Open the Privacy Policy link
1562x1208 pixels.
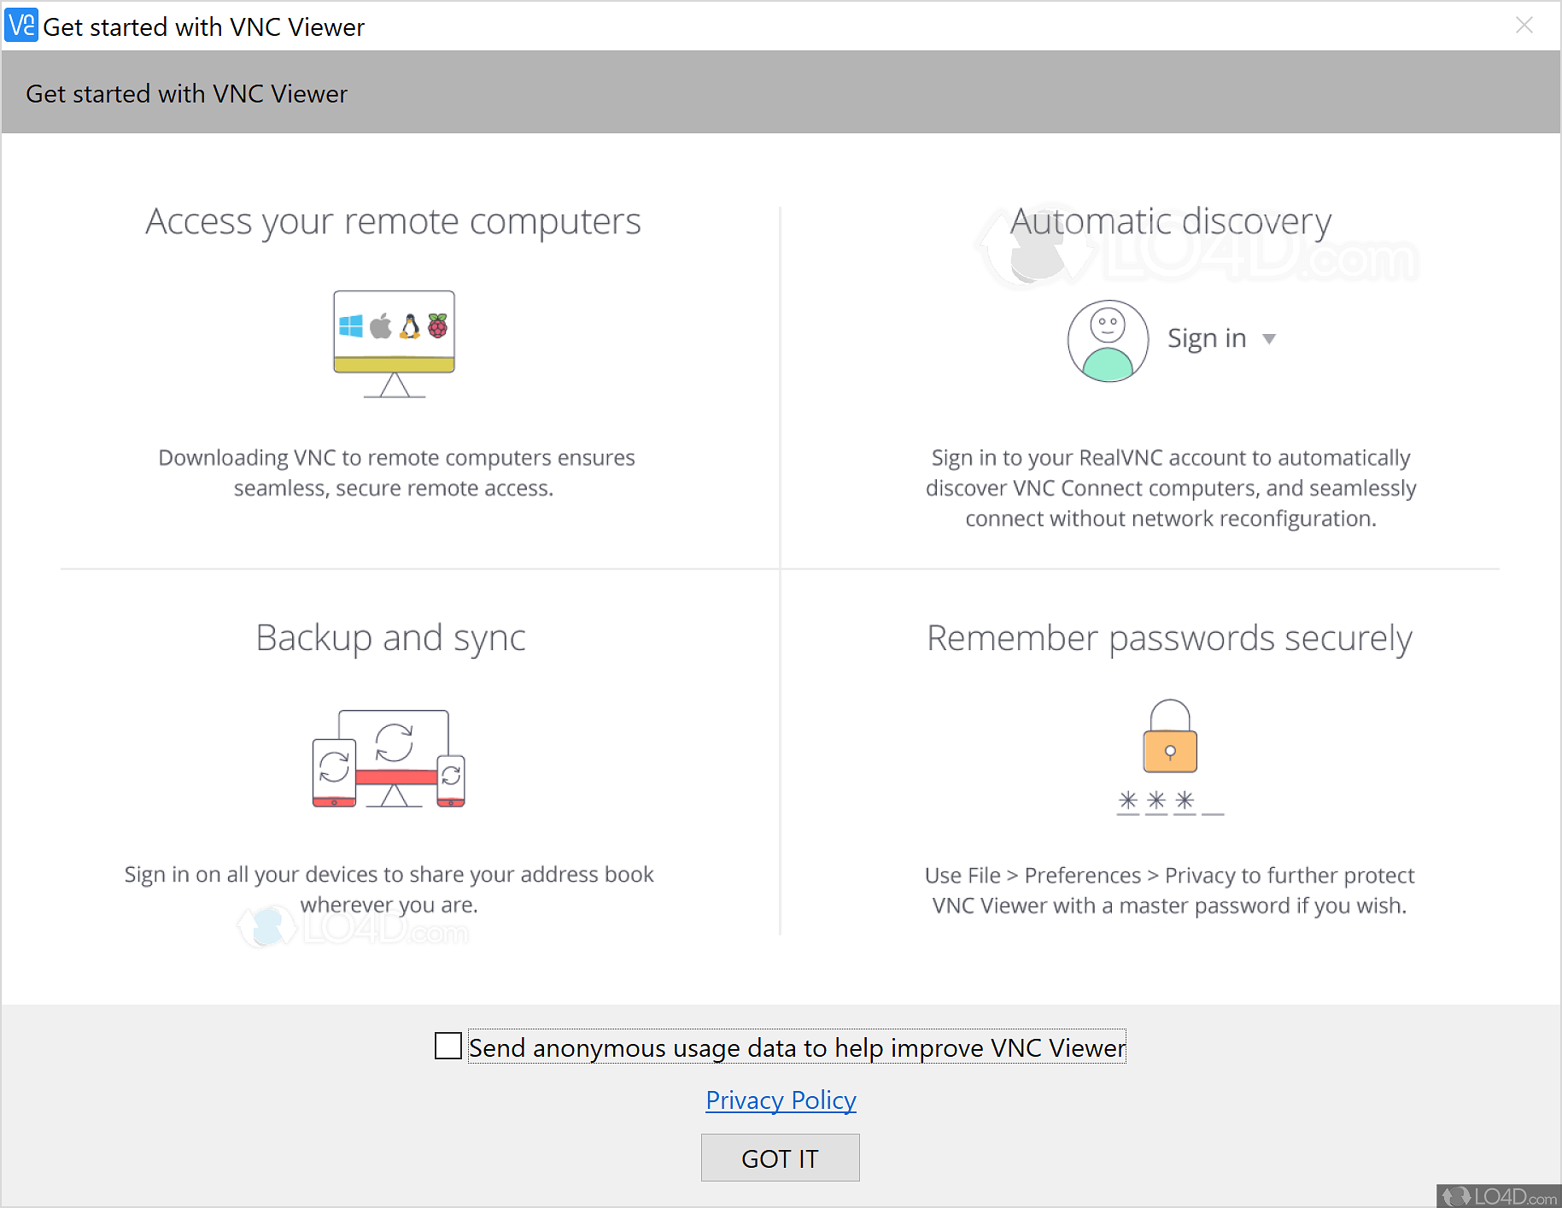point(781,1100)
